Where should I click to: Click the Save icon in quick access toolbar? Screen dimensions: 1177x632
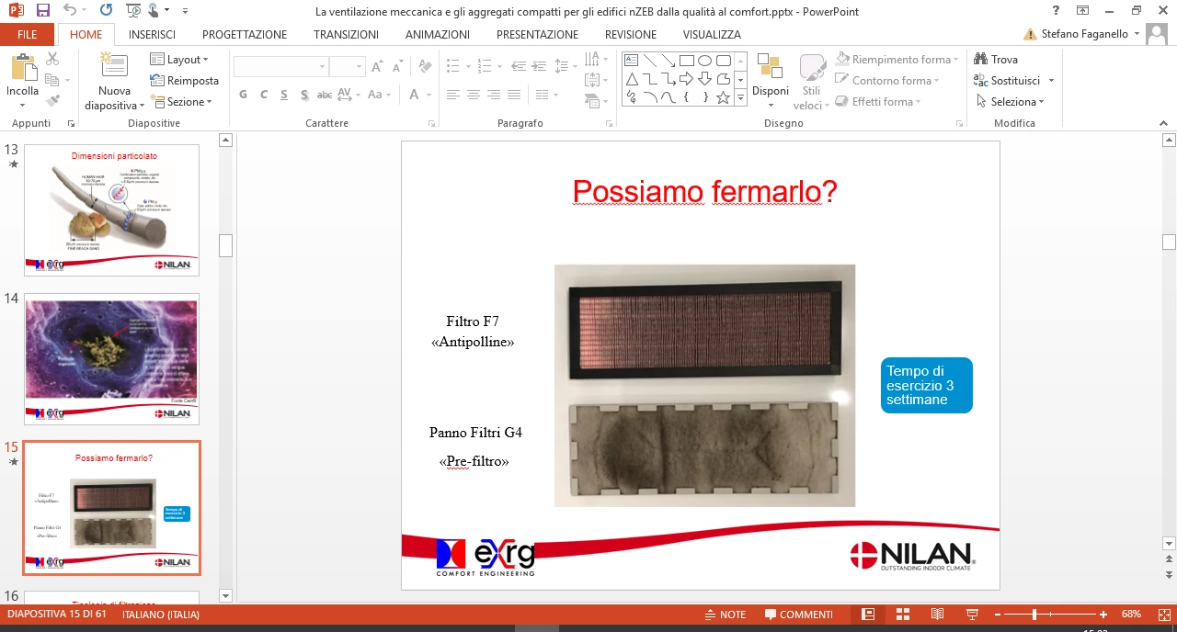pos(42,11)
